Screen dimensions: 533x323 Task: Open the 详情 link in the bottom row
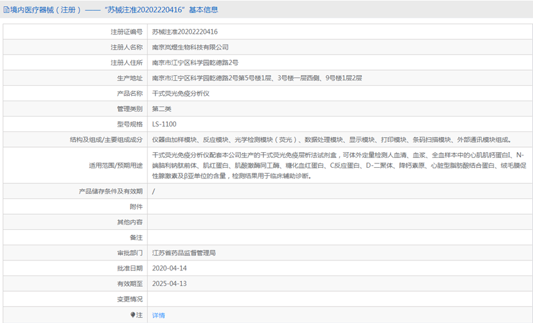pyautogui.click(x=159, y=315)
